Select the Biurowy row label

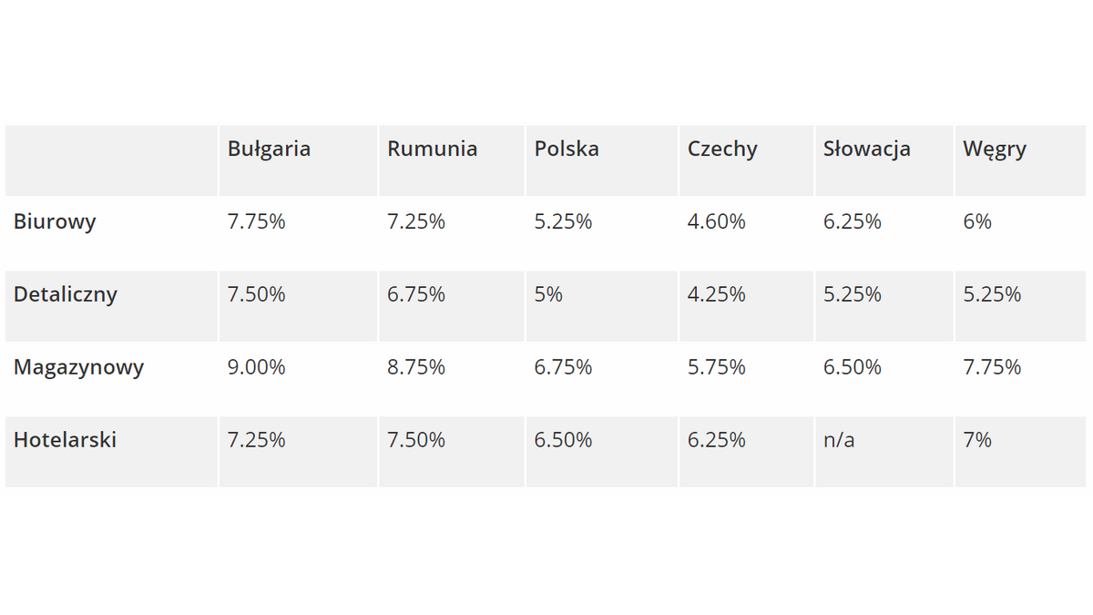[x=55, y=222]
